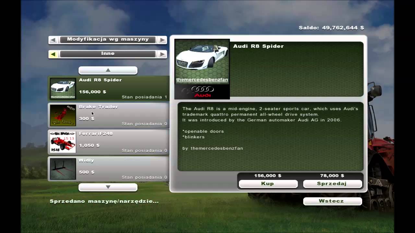415x233 pixels.
Task: Select the Brake Trailer list entry
Action: coord(109,116)
